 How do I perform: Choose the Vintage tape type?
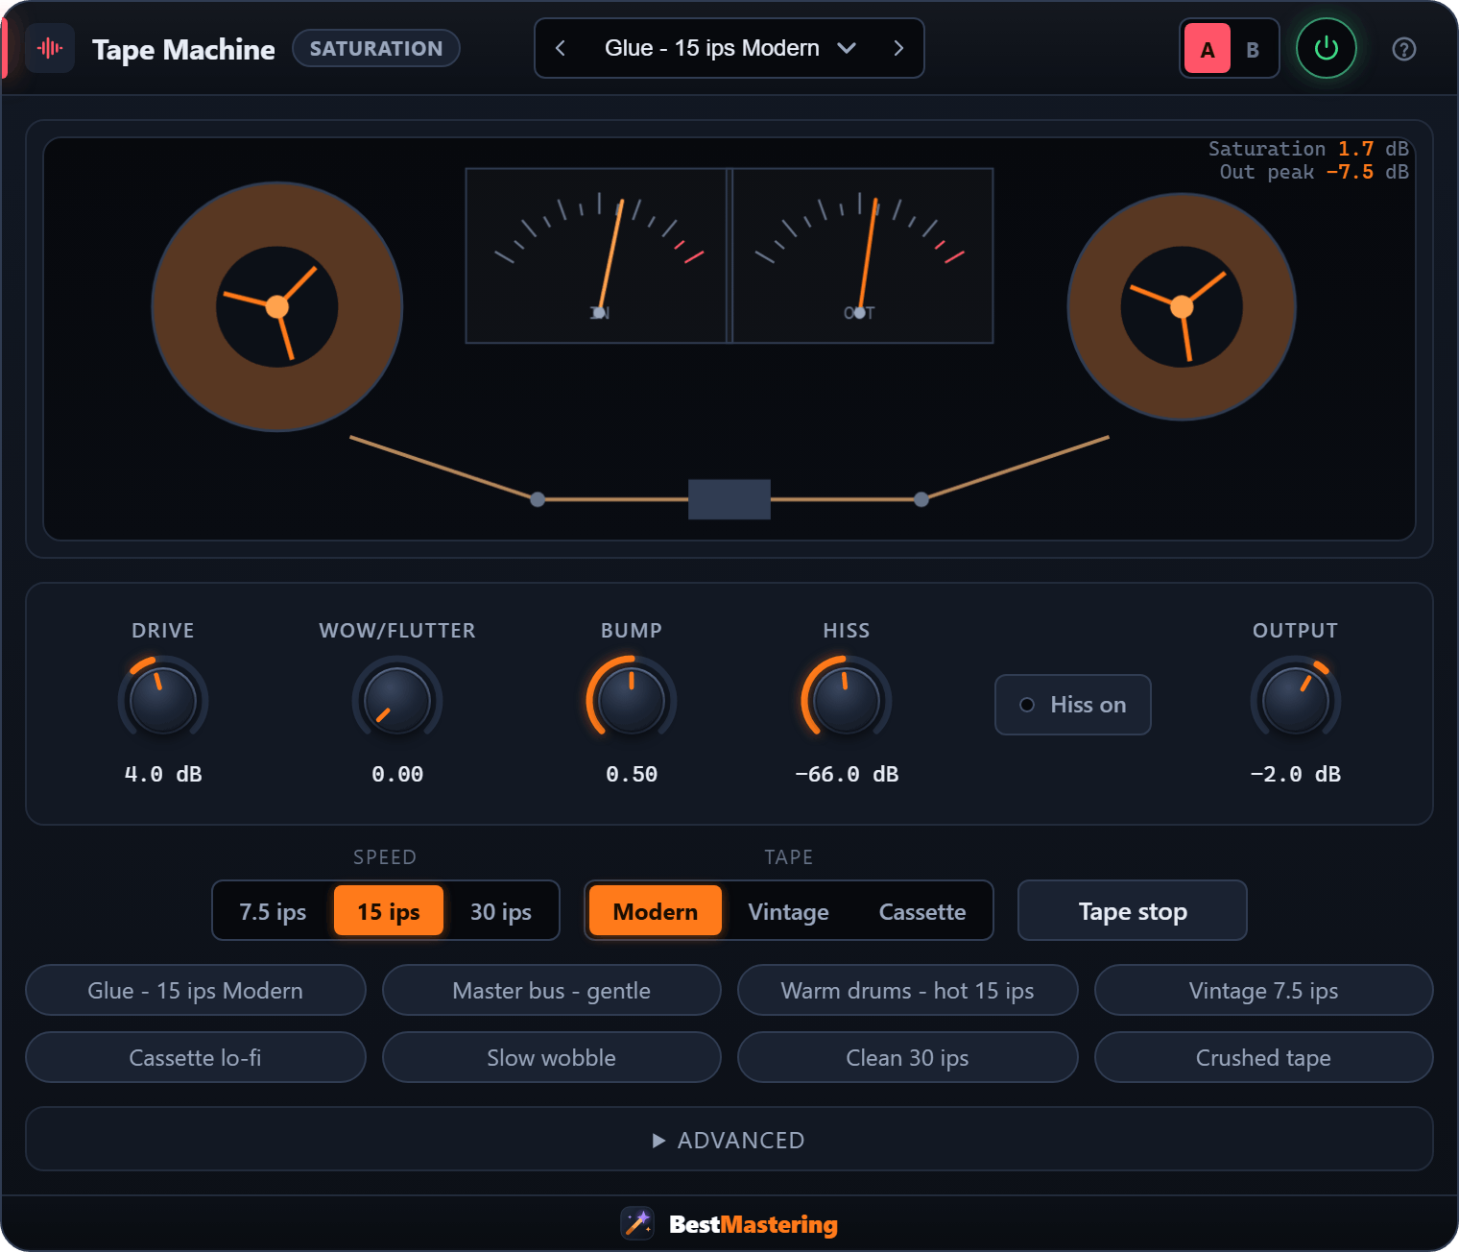[789, 911]
